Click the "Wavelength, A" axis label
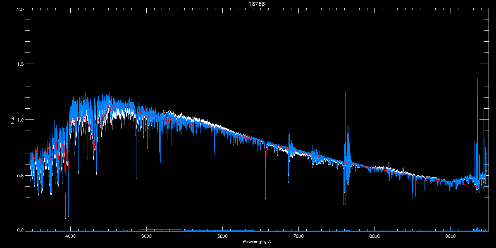The image size is (496, 248). point(256,241)
